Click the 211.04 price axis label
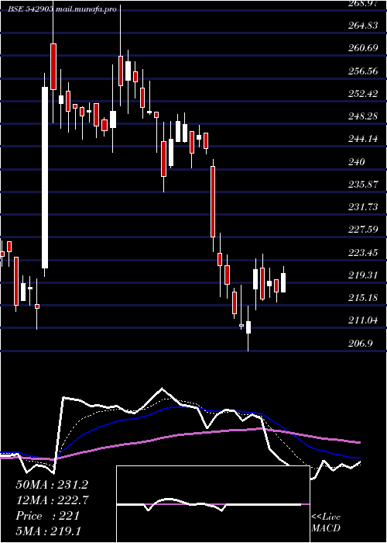This screenshot has height=543, width=387. 362,320
